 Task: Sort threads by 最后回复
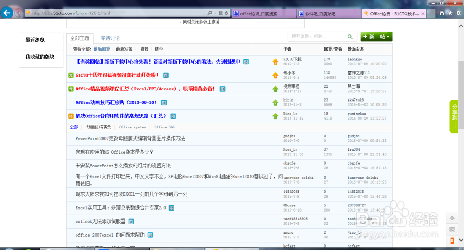pos(102,49)
